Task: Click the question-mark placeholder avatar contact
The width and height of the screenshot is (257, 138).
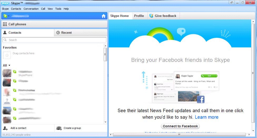Action: click(x=7, y=101)
